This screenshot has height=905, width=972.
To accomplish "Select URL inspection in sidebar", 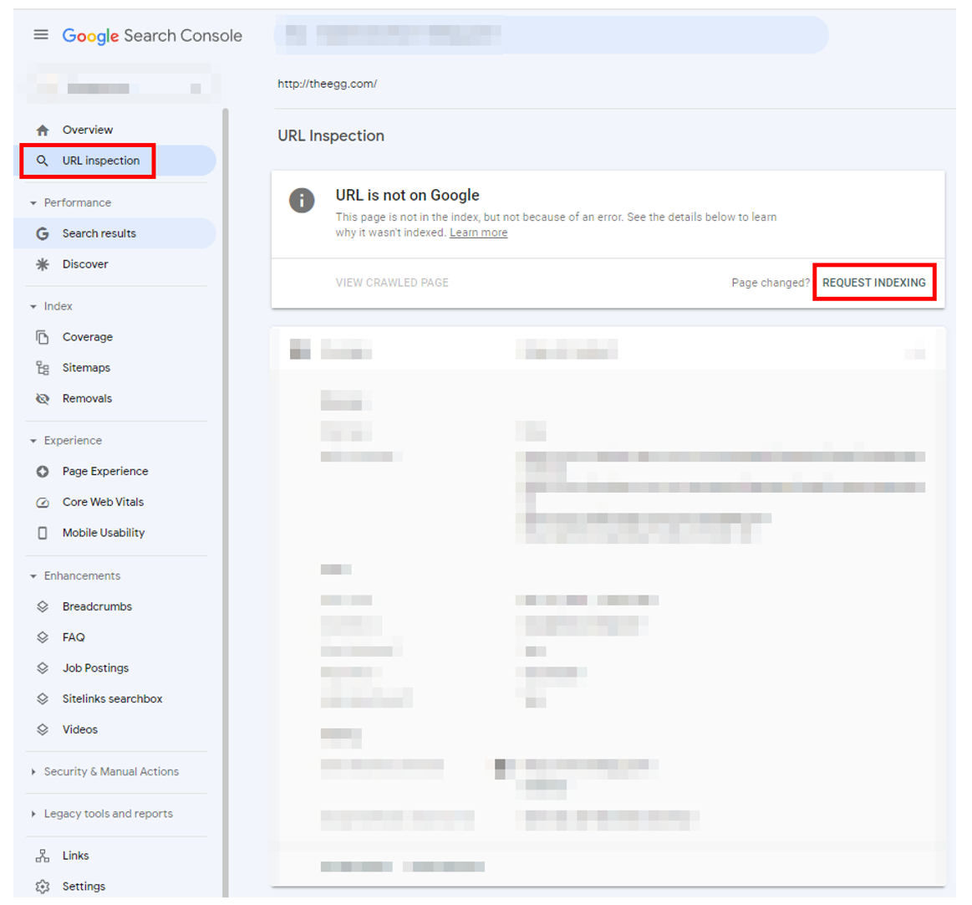I will pyautogui.click(x=115, y=161).
